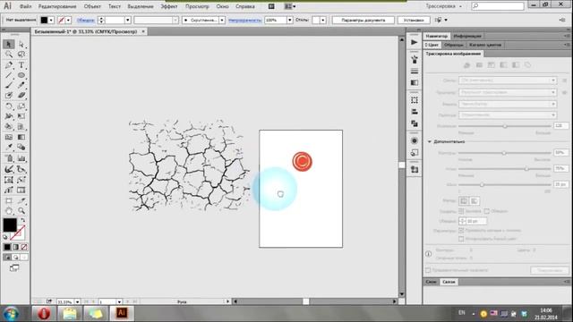Select the Zoom tool in tools panel

point(21,211)
